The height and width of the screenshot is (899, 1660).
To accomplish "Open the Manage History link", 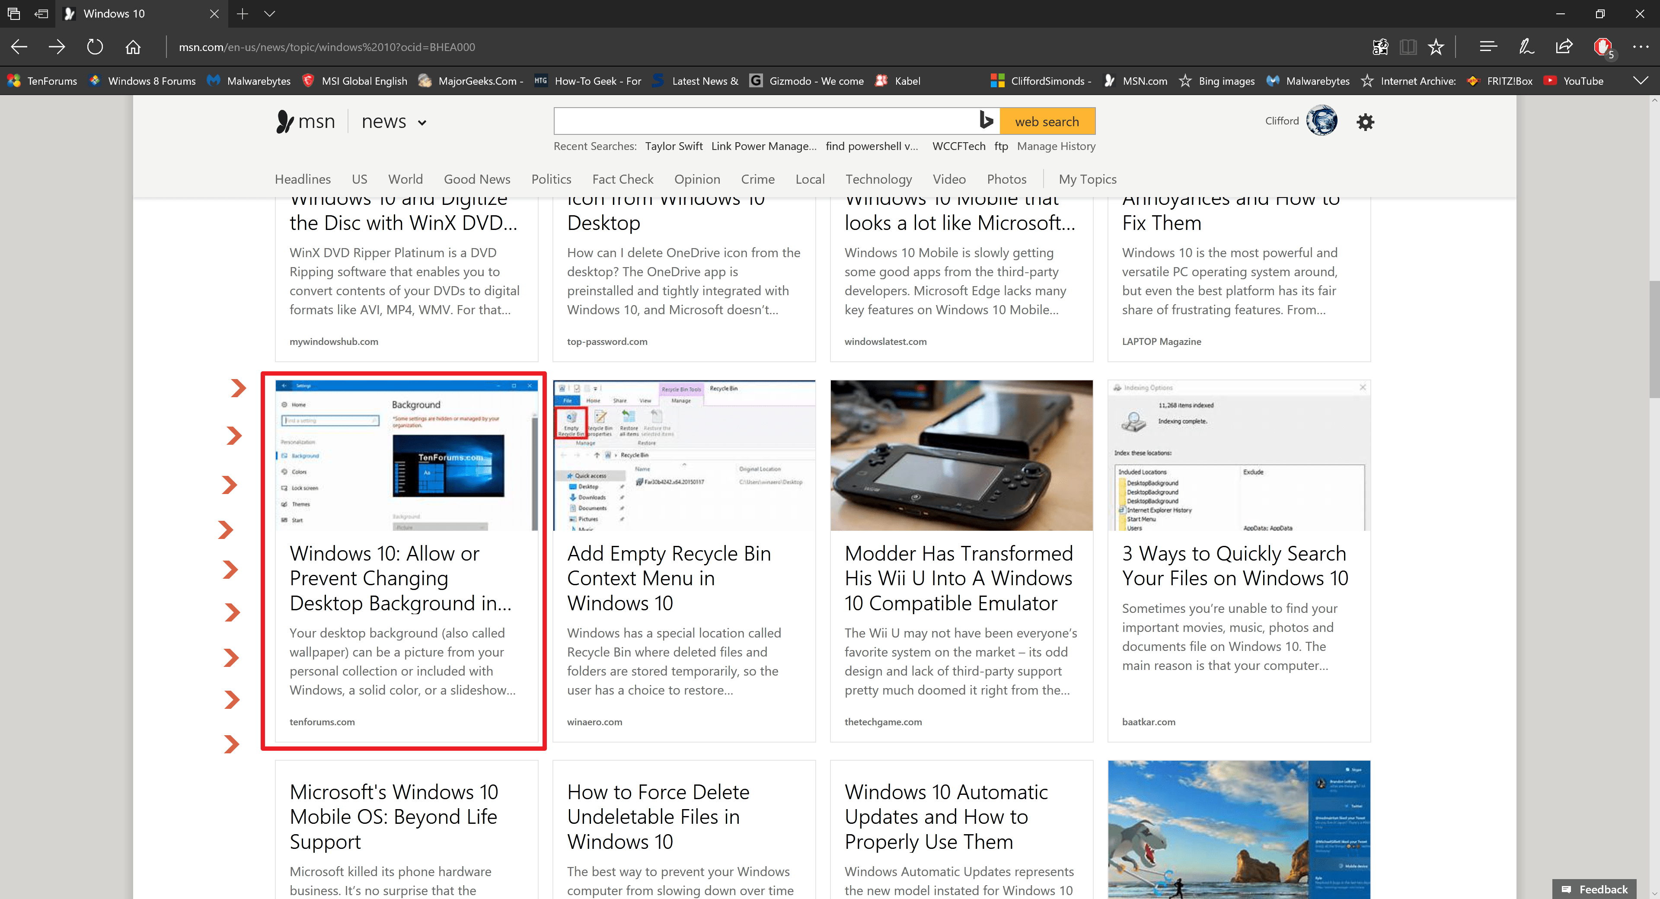I will coord(1056,146).
